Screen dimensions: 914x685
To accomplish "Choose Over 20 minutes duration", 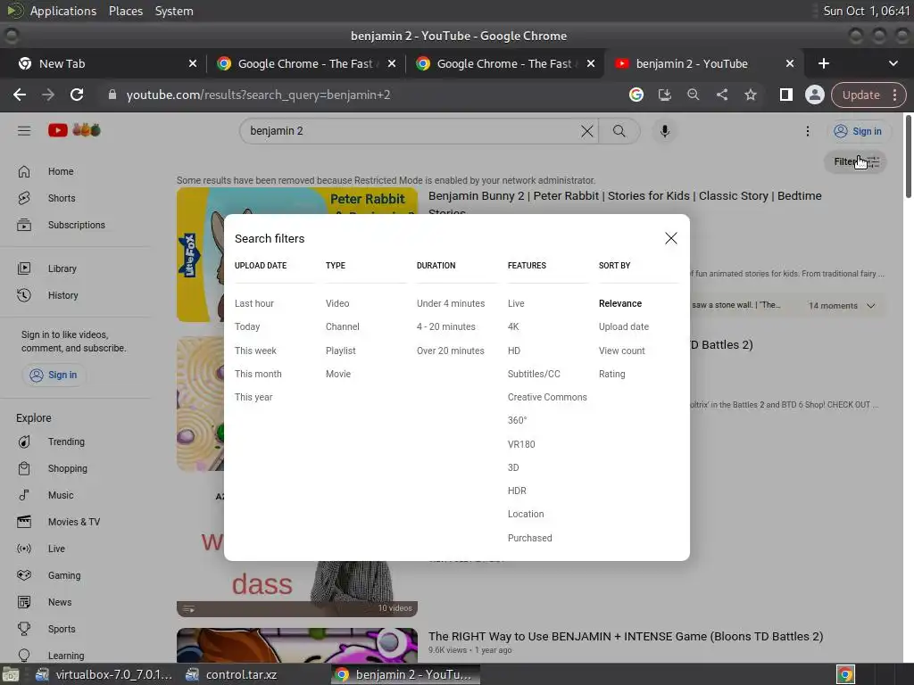I will pyautogui.click(x=451, y=351).
